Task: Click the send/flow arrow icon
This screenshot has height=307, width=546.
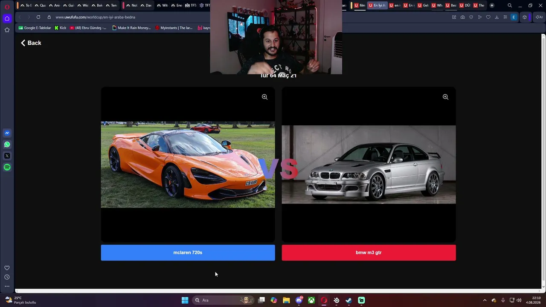Action: point(479,17)
